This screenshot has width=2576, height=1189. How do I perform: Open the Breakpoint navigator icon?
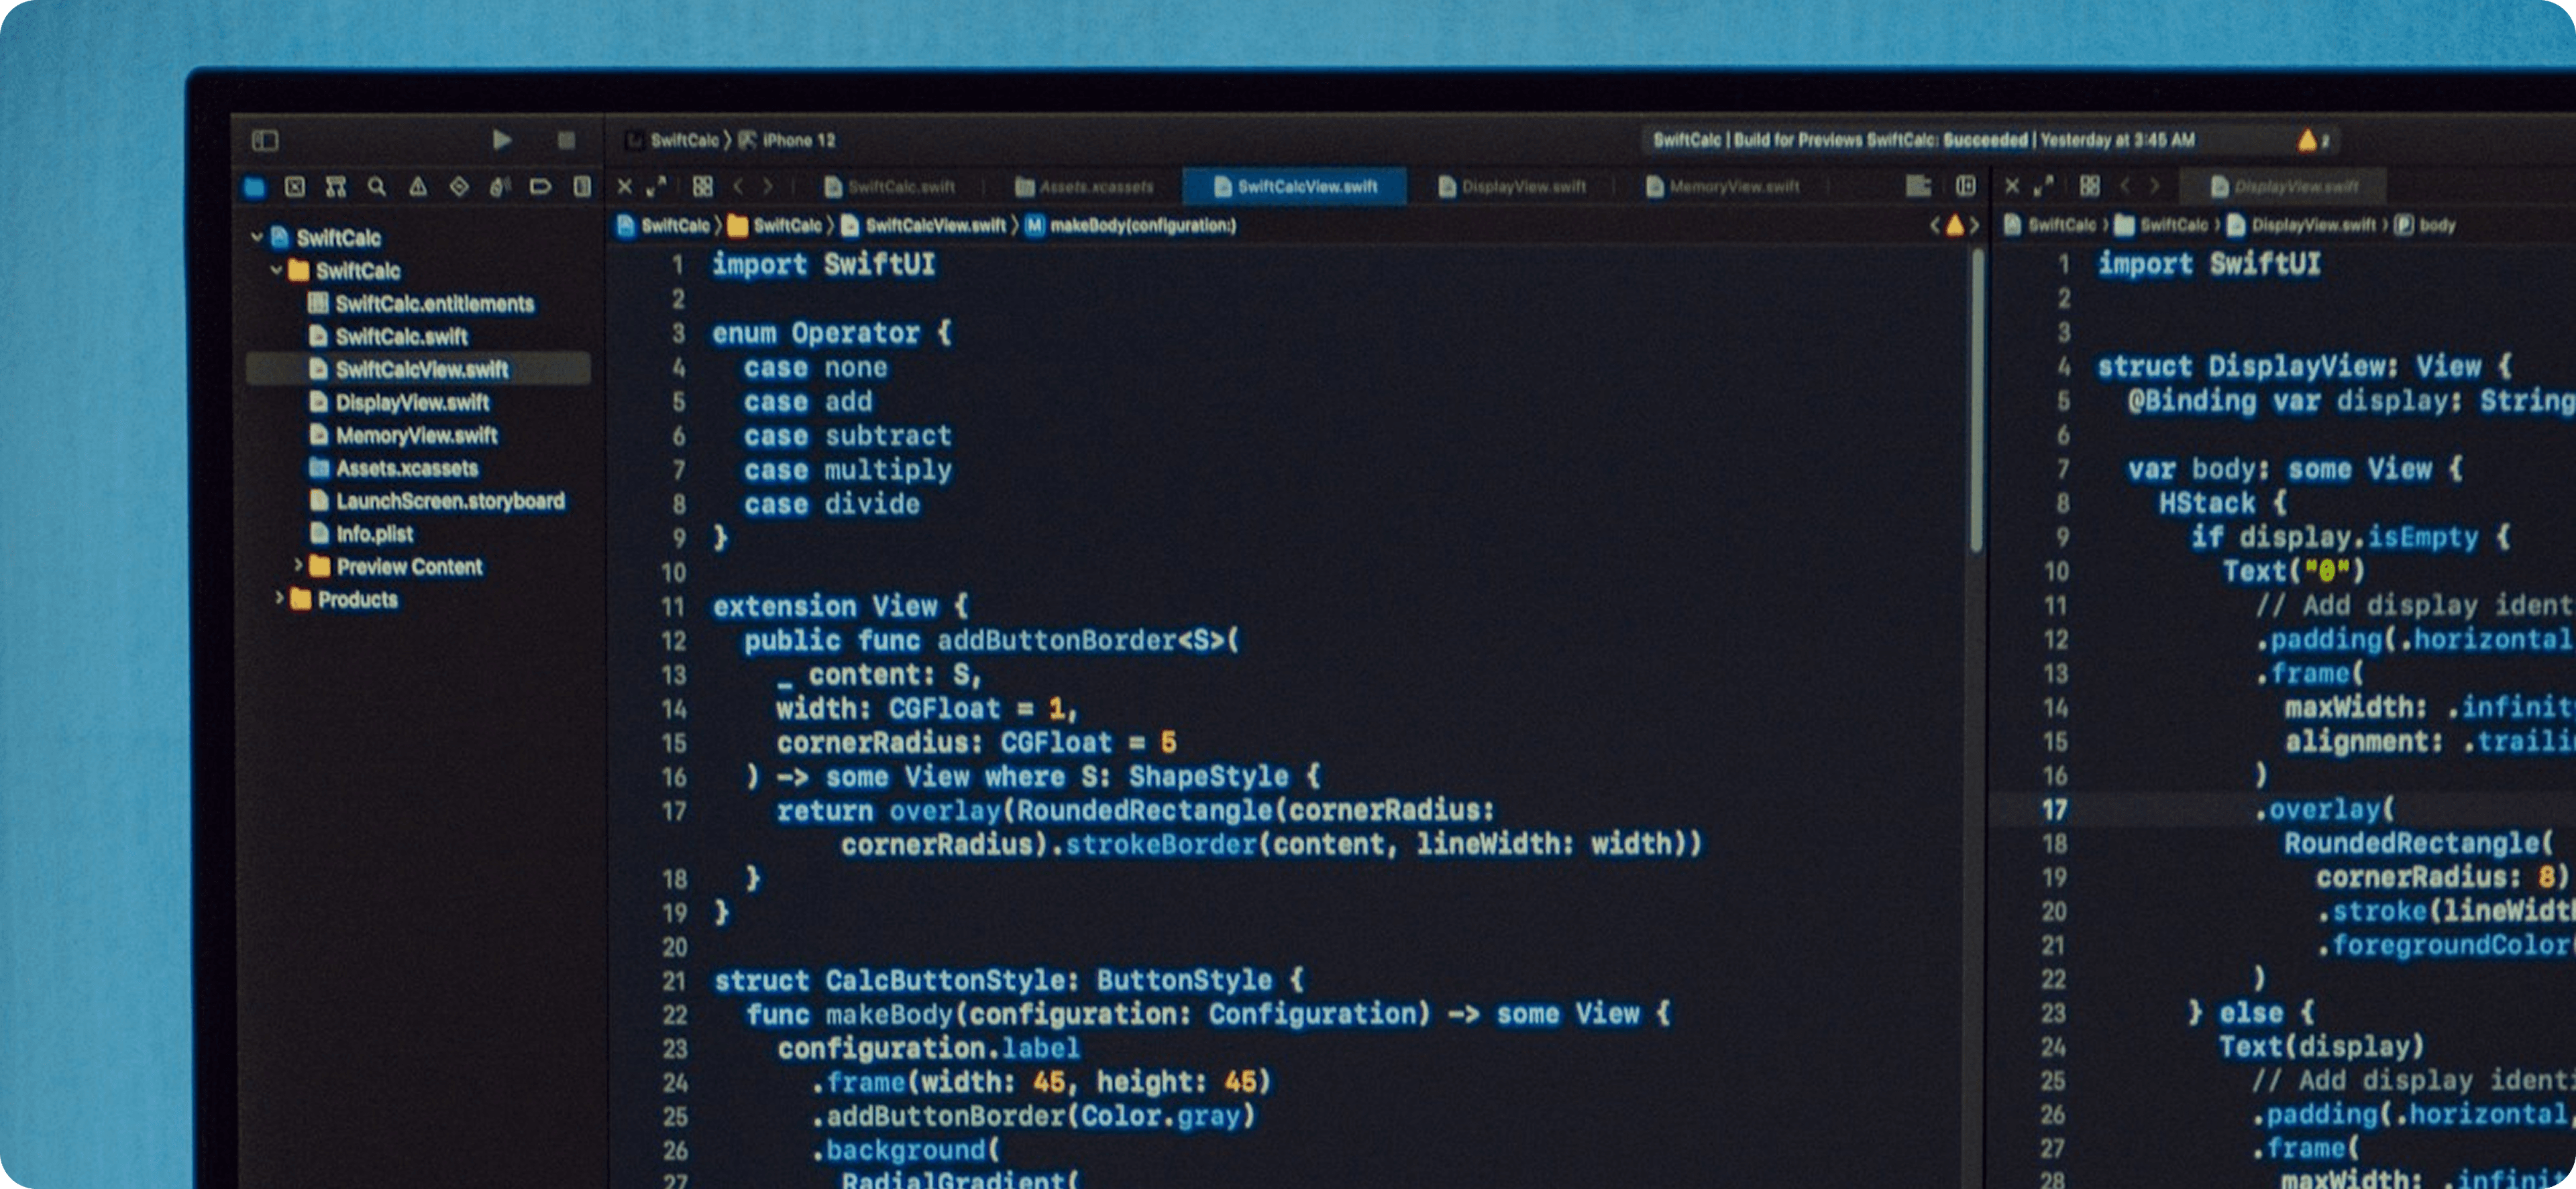pyautogui.click(x=540, y=187)
